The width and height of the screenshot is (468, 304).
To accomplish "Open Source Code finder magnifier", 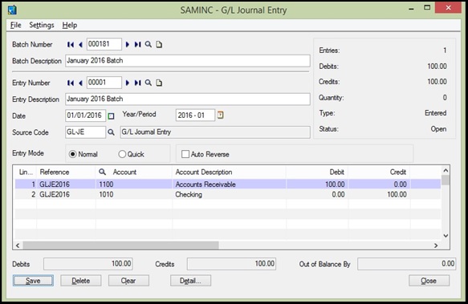I will coord(111,132).
